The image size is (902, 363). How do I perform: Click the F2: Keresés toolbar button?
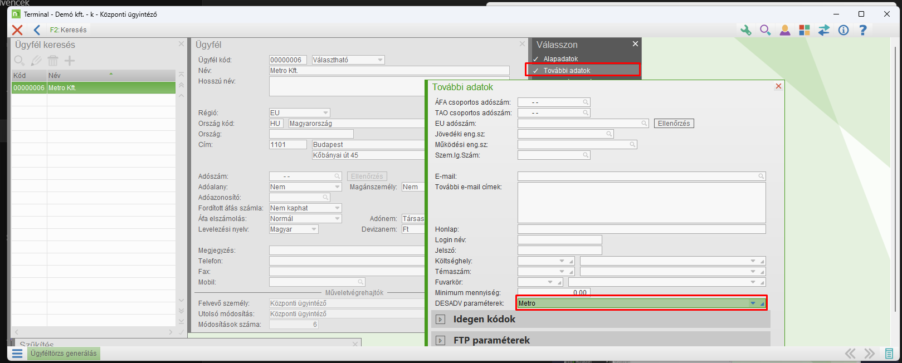pos(68,30)
